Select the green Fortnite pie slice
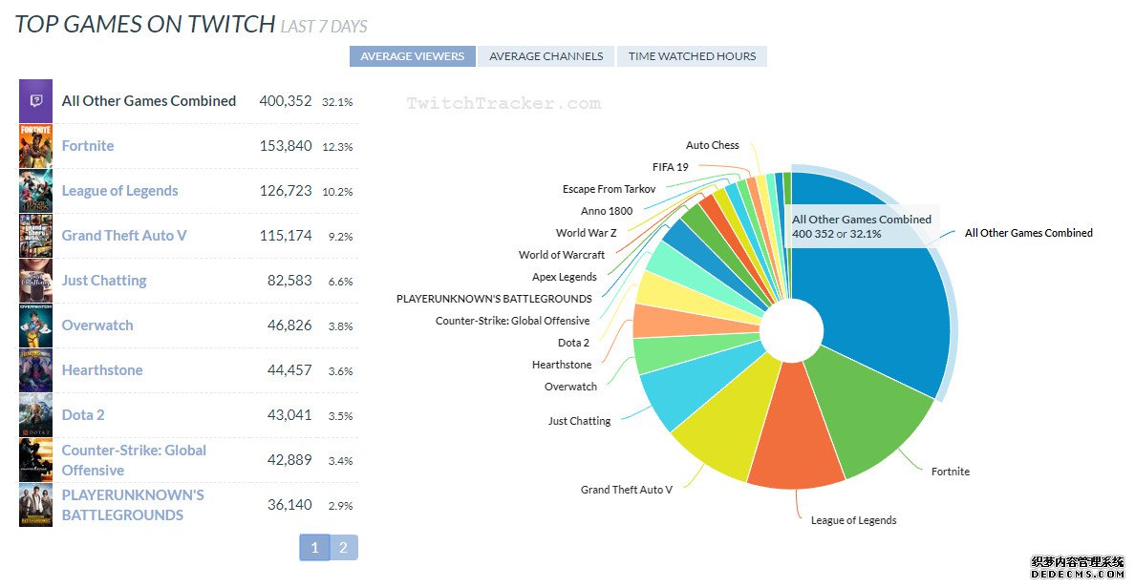The height and width of the screenshot is (588, 1135). (868, 412)
